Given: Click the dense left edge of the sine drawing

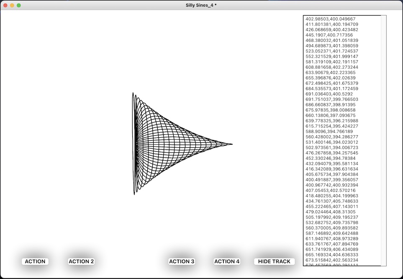Looking at the screenshot, I should pos(134,144).
